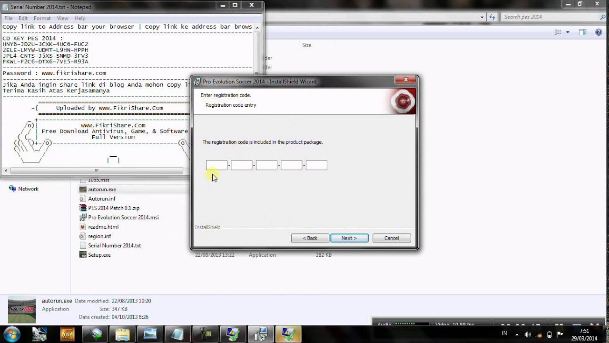
Task: Click Setup.exe file icon
Action: [x=83, y=255]
